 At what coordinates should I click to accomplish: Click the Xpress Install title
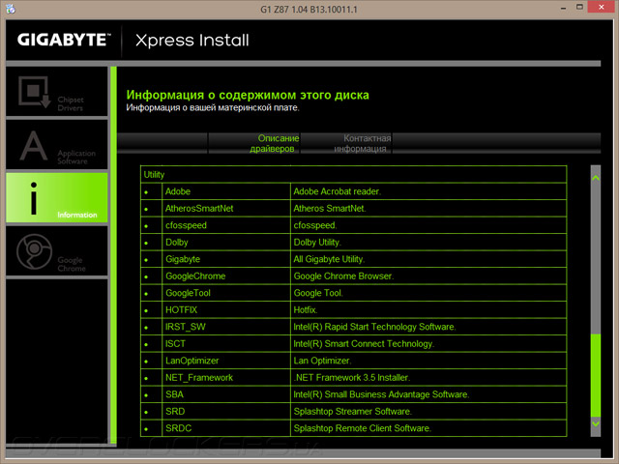[192, 41]
